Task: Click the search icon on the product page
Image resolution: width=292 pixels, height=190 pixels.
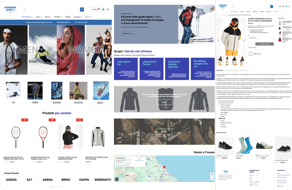Action: (x=271, y=7)
